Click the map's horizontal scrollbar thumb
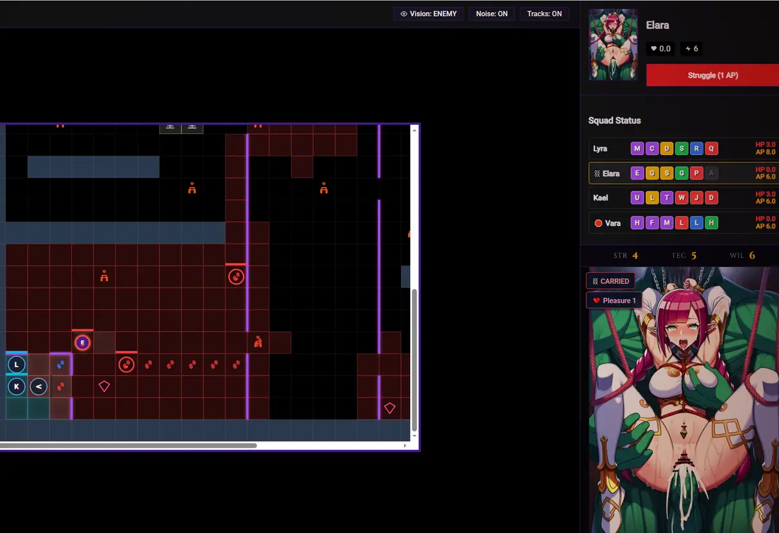Image resolution: width=779 pixels, height=533 pixels. [x=128, y=445]
